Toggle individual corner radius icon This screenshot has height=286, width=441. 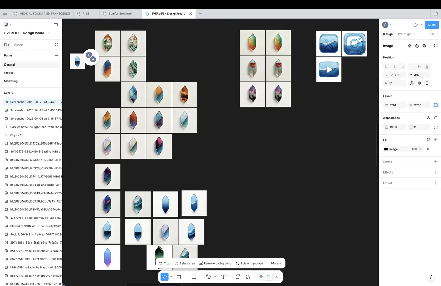pos(436,127)
